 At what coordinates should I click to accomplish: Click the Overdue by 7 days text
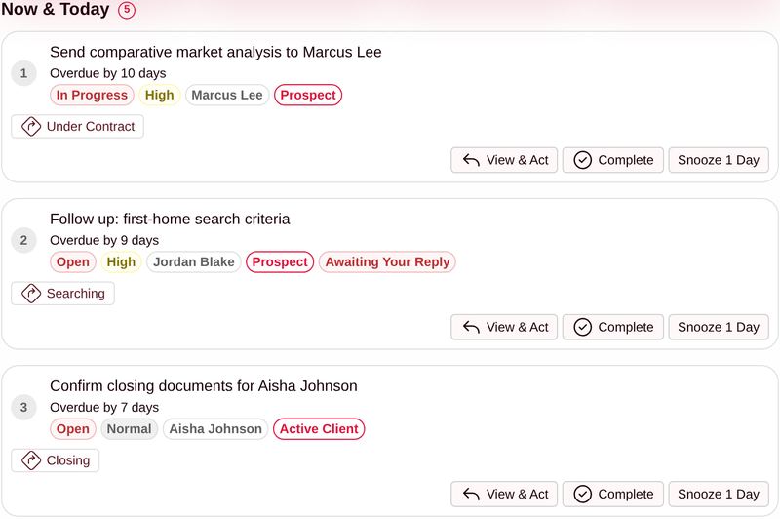tap(104, 408)
